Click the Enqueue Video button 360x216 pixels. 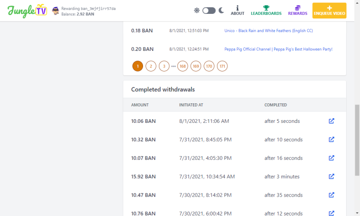(x=329, y=11)
